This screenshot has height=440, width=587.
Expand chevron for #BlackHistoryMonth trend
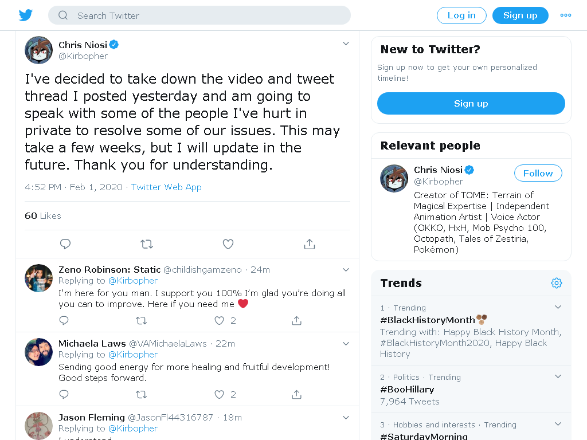[558, 307]
